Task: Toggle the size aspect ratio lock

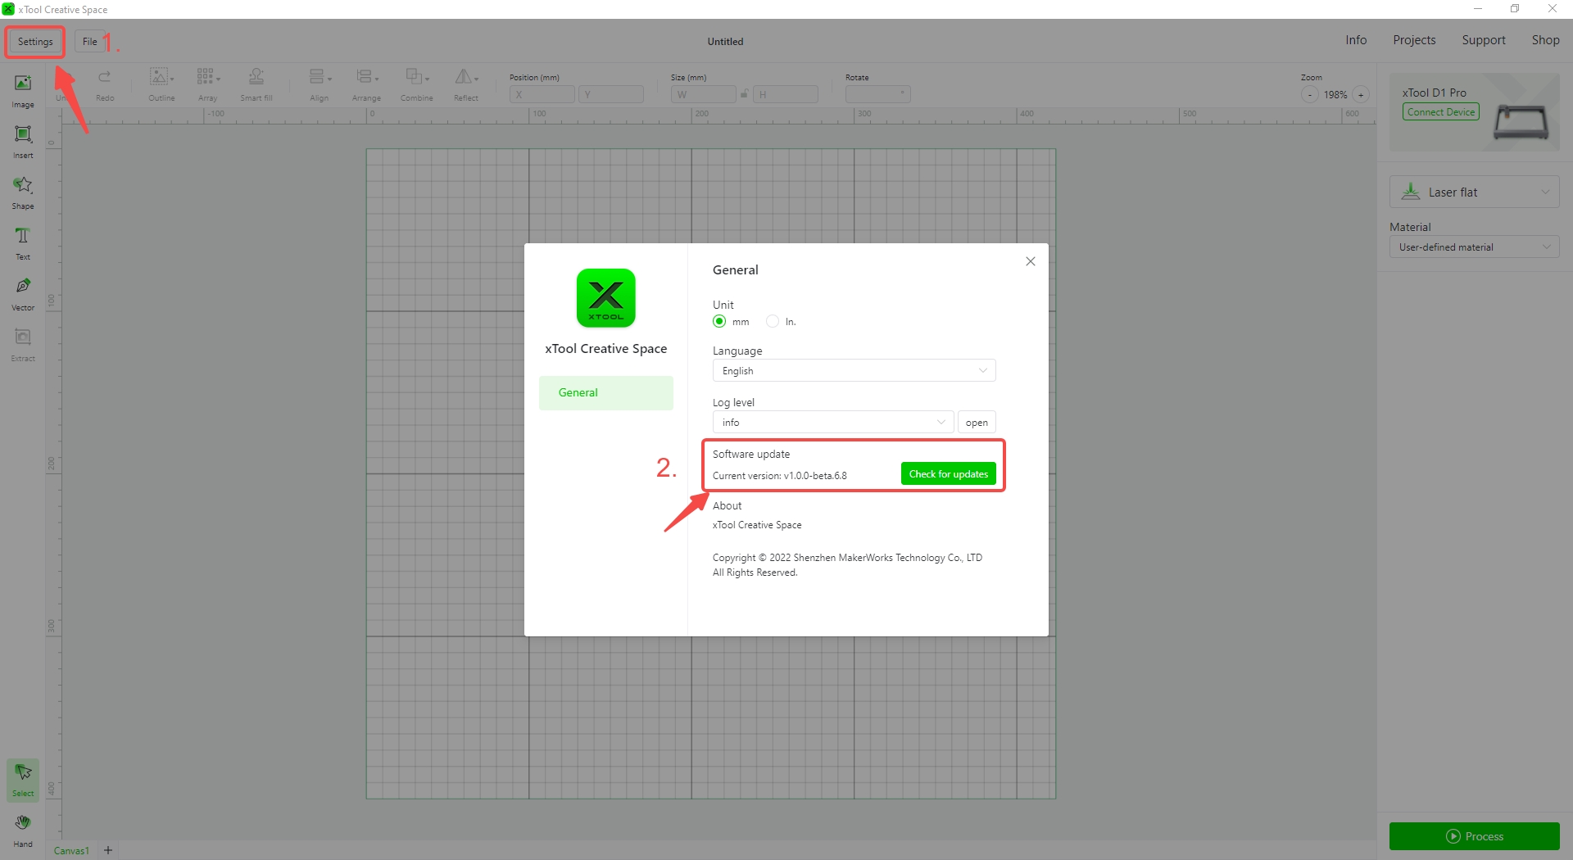Action: (746, 93)
